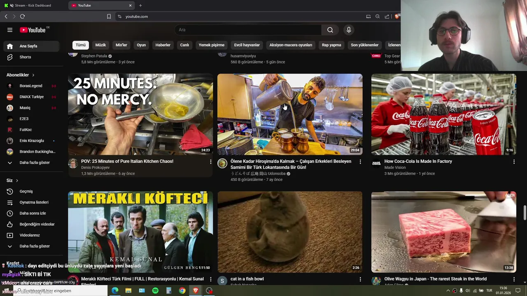Show hidden system tray icons chevron
Image resolution: width=527 pixels, height=296 pixels.
tap(448, 291)
